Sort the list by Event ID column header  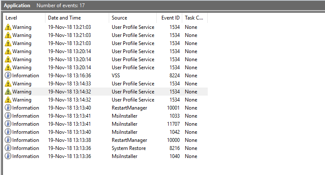tap(170, 18)
